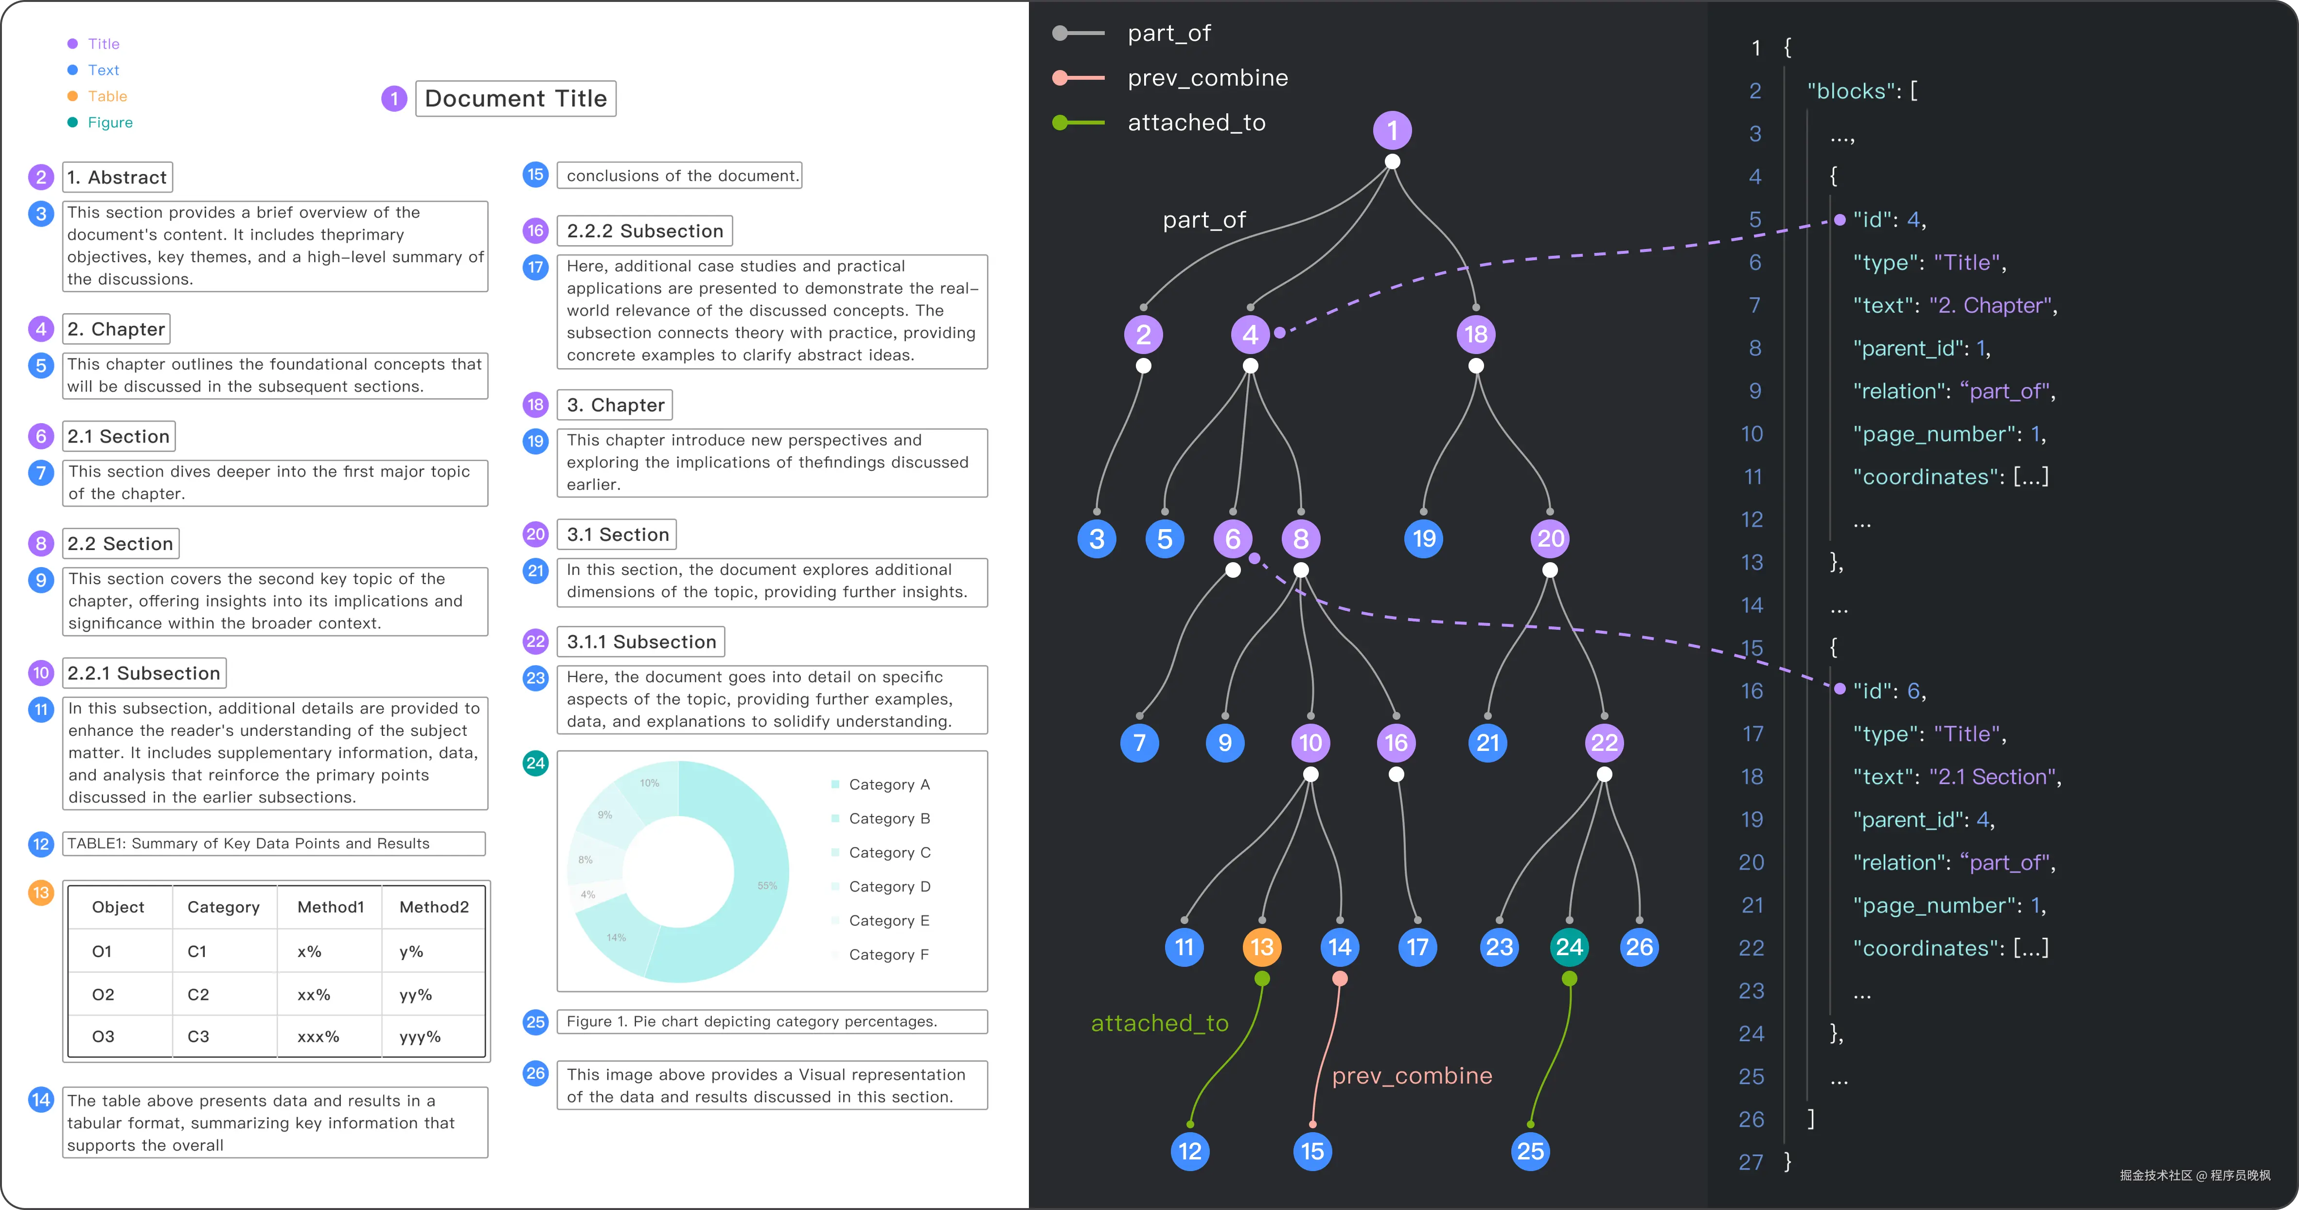Select teal figure node 24 in tree

pyautogui.click(x=1569, y=947)
